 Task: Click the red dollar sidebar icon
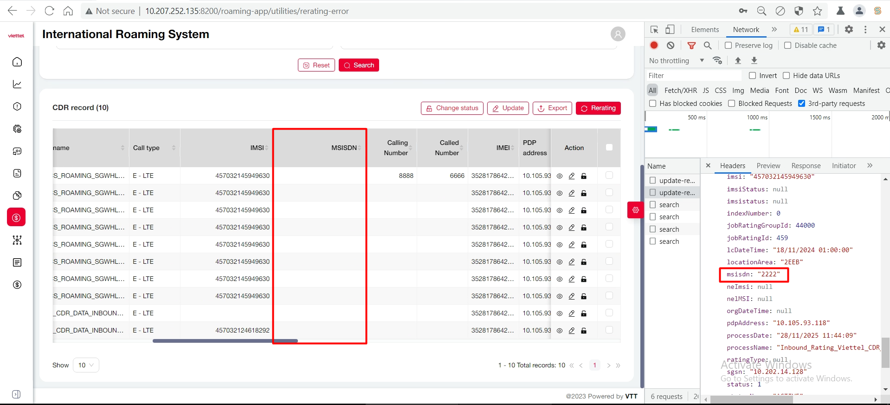16,217
